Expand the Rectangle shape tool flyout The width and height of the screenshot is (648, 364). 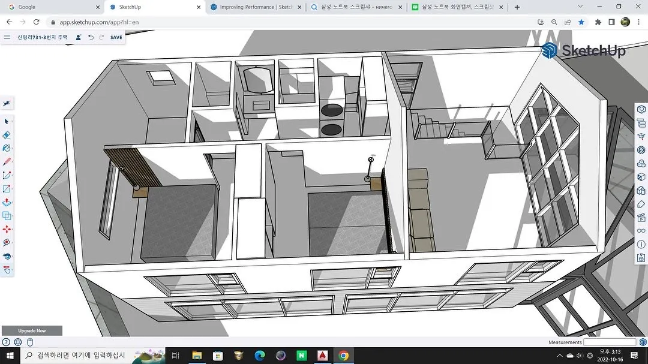[x=7, y=189]
